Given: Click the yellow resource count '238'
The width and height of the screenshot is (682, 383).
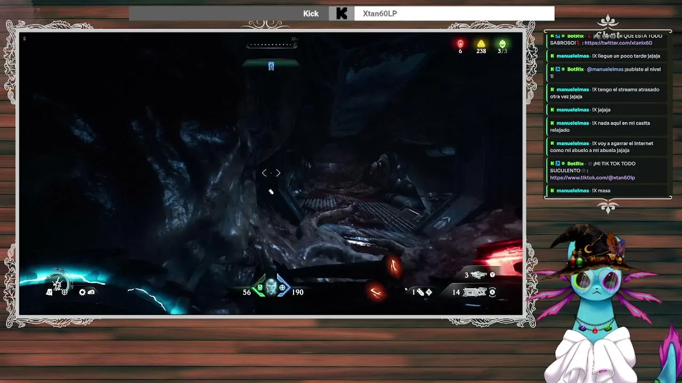Looking at the screenshot, I should click(x=481, y=51).
